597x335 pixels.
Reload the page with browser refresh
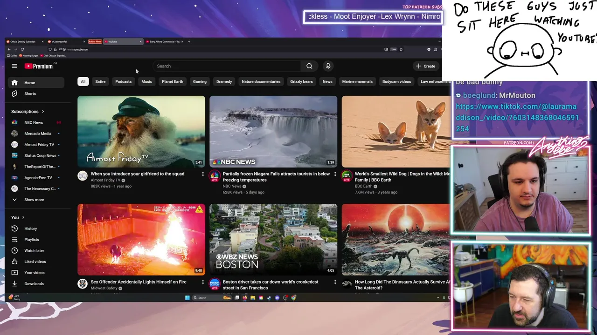22,49
